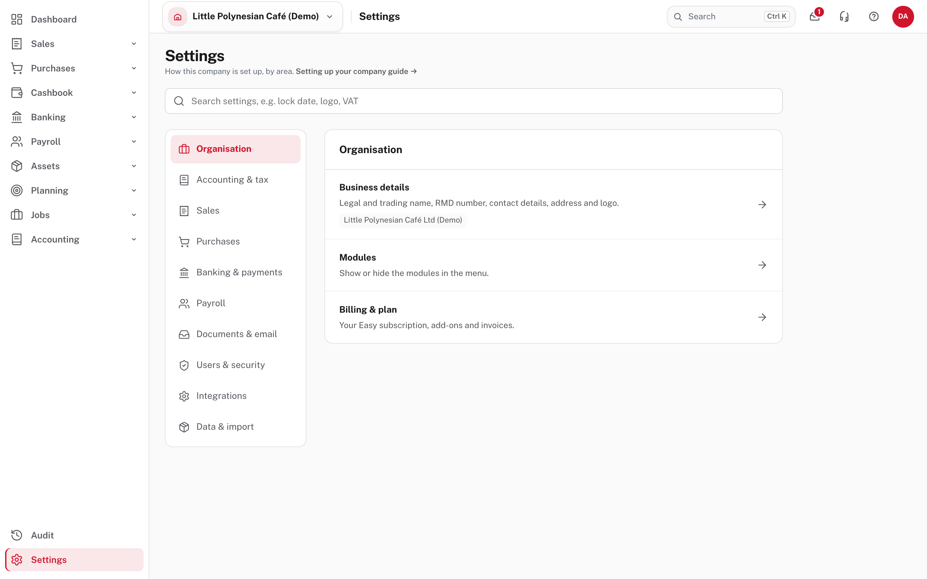927x579 pixels.
Task: Click the Little Polynesian Café Ltd (Demo) tag
Action: [x=403, y=220]
